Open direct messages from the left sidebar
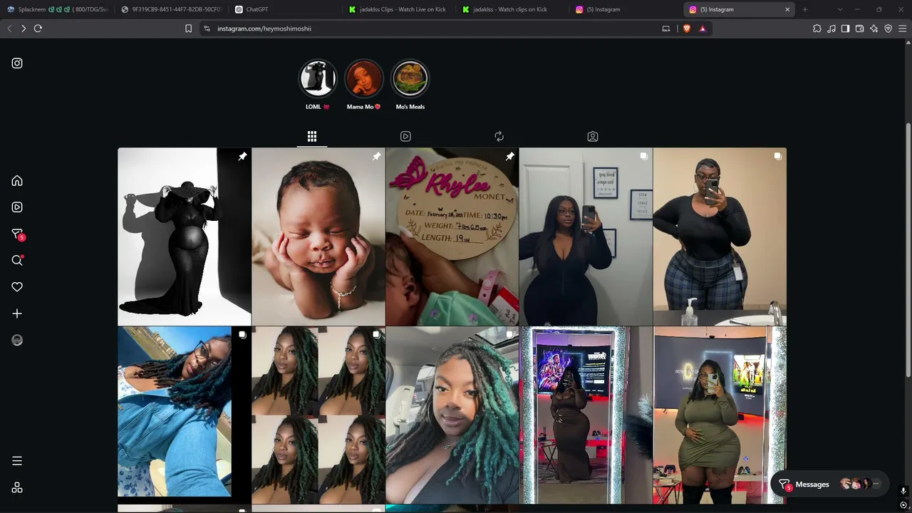The height and width of the screenshot is (513, 912). tap(17, 234)
